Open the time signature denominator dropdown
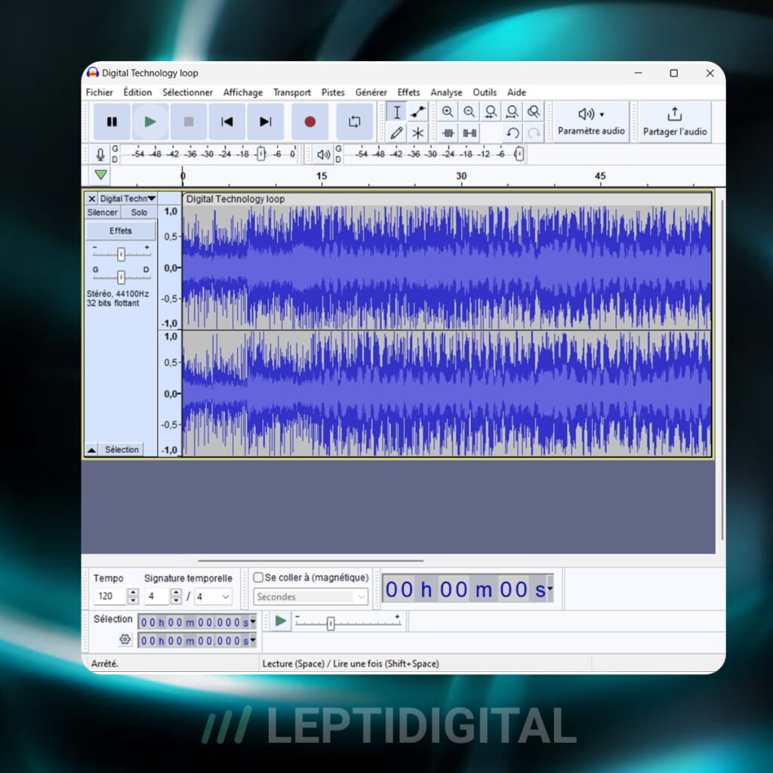The image size is (773, 773). tap(213, 596)
